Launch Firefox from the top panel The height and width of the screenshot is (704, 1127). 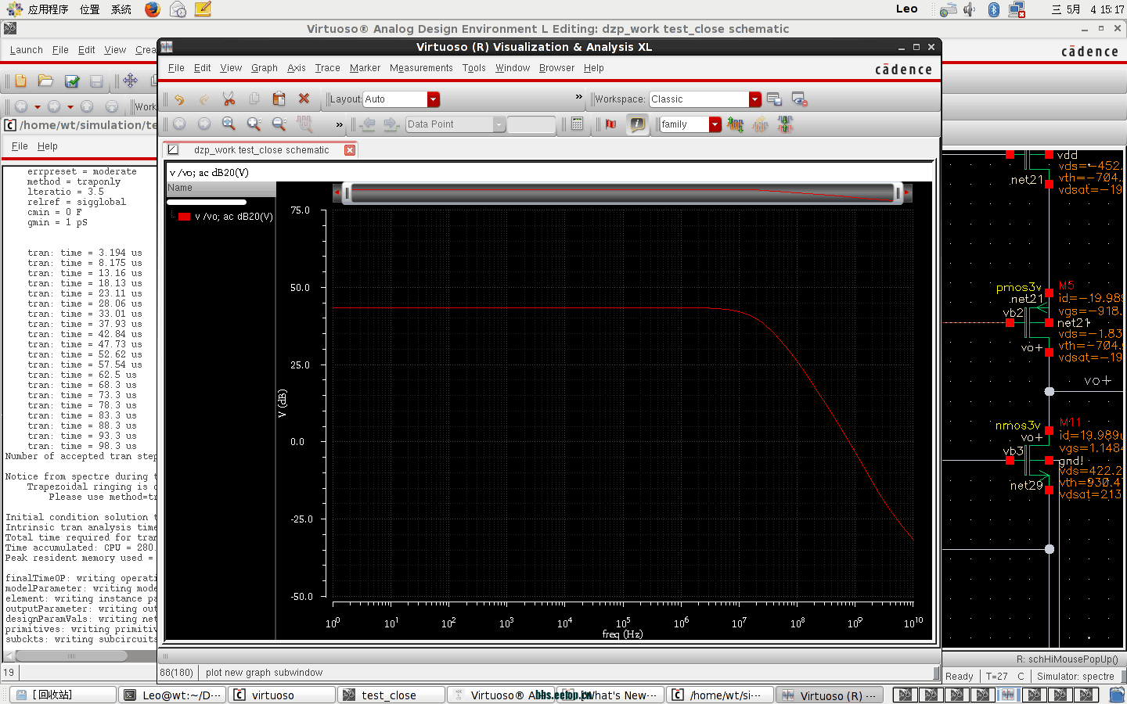153,9
